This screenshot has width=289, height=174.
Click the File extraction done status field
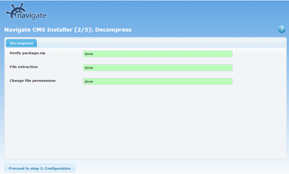(158, 68)
